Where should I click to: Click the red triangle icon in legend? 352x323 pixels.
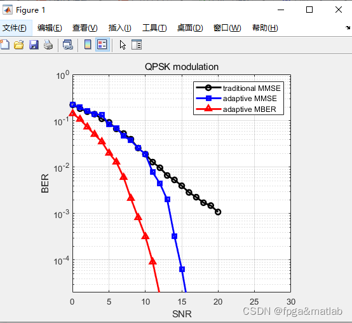[x=208, y=108]
